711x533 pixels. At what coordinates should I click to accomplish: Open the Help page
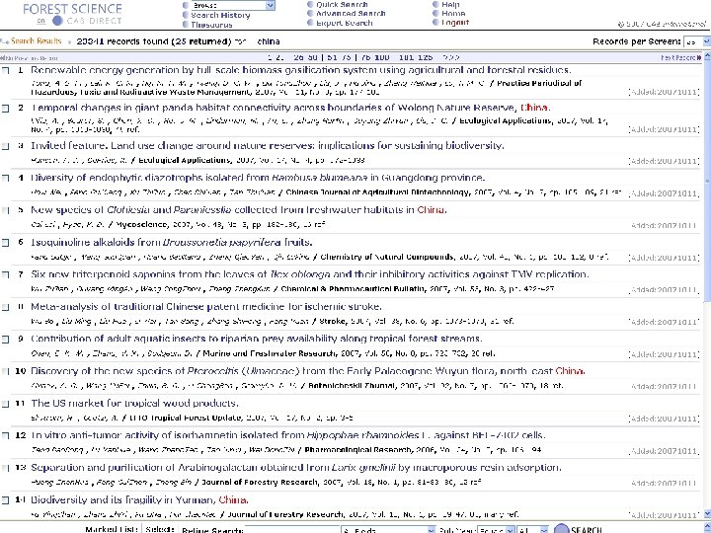(450, 5)
